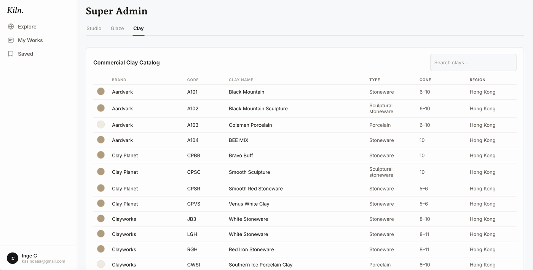Click the Smooth Red Stoneware color swatch
This screenshot has height=270, width=533.
[x=101, y=188]
